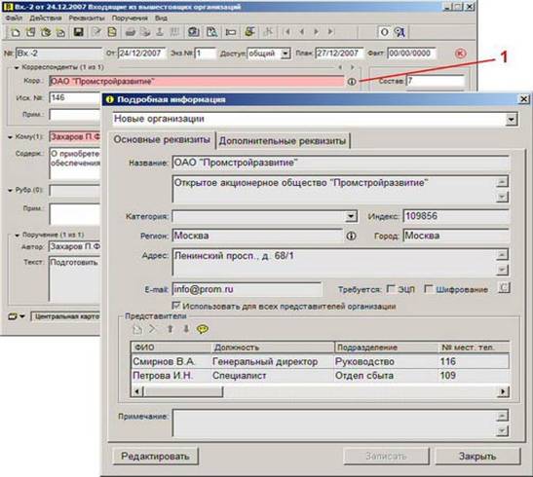Open the Новые организации dropdown
The image size is (533, 477).
[511, 120]
